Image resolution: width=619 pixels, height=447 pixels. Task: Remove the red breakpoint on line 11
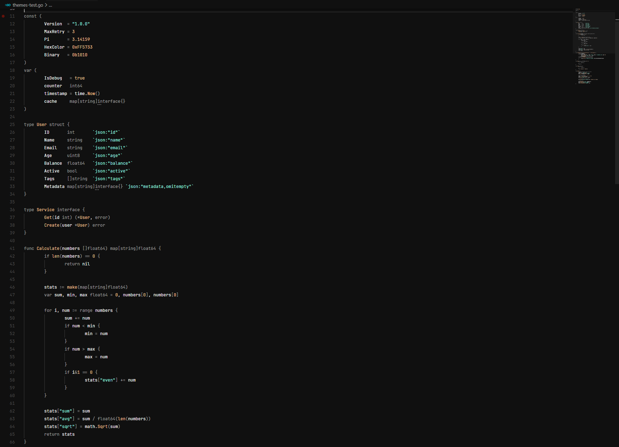coord(3,16)
